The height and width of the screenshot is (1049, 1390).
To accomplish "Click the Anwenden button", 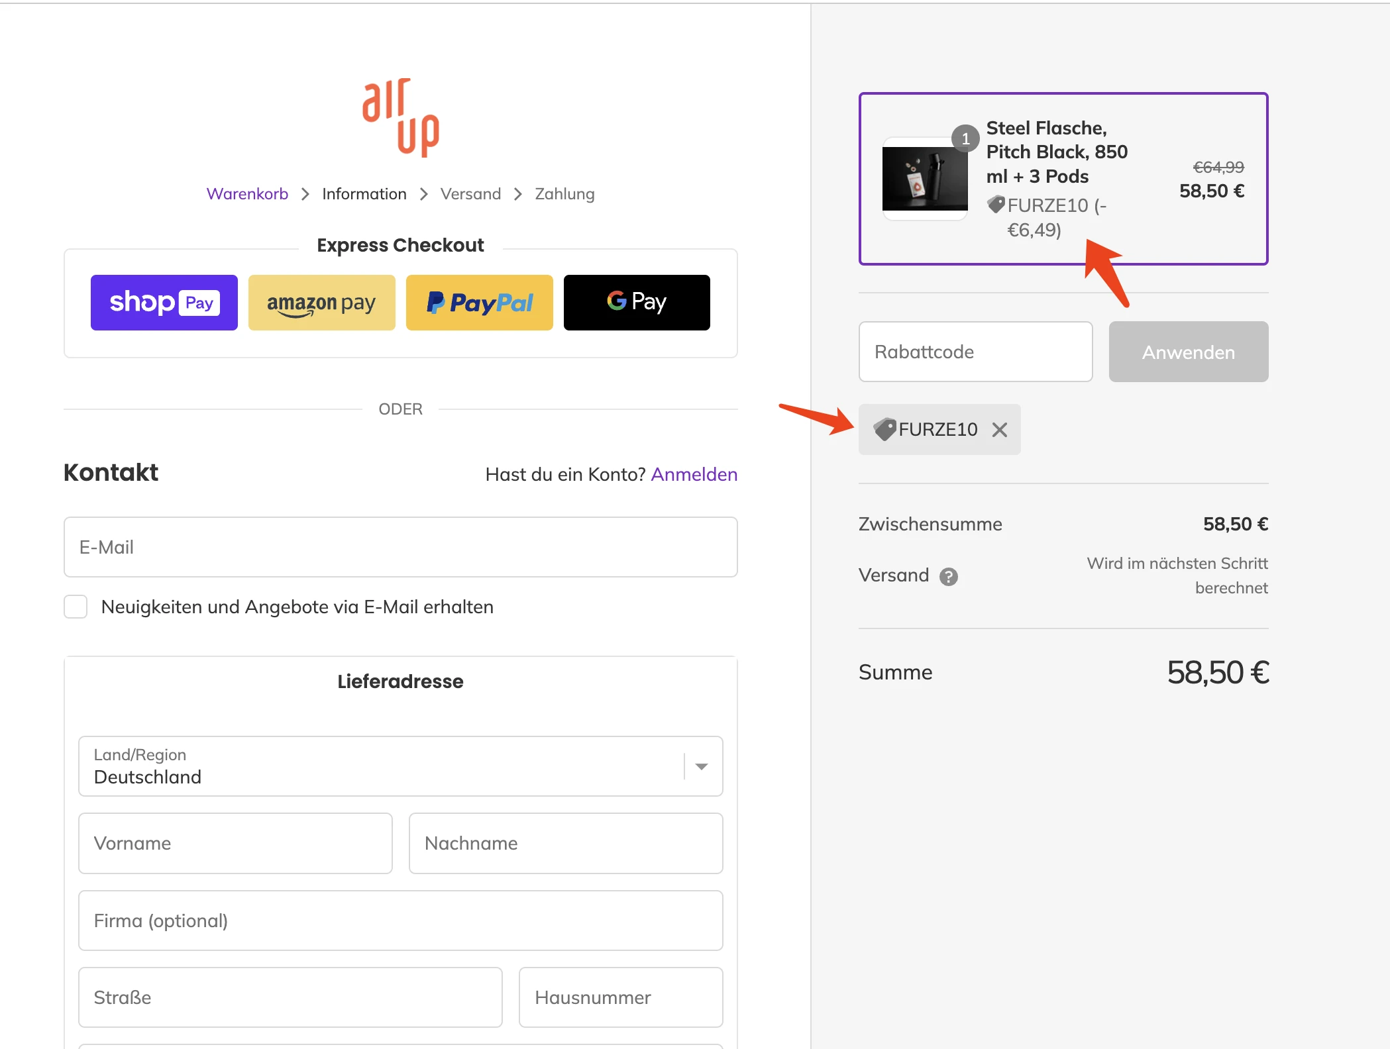I will click(x=1189, y=352).
